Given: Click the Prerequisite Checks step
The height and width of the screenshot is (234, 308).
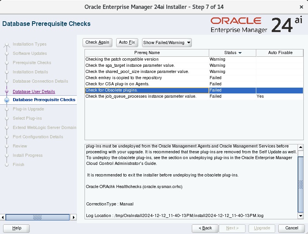Looking at the screenshot, I should coord(32,63).
